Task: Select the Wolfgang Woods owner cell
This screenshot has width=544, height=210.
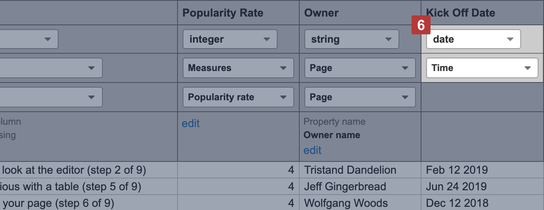Action: coord(346,203)
